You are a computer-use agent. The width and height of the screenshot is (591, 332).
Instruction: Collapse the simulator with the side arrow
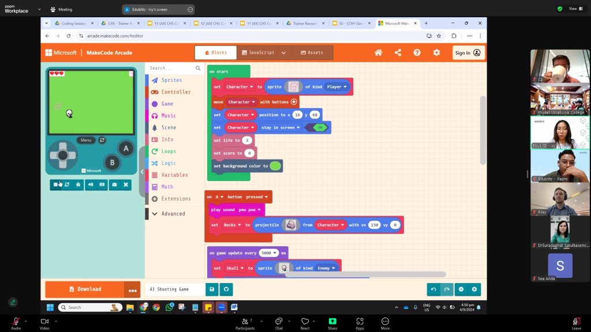[x=142, y=172]
